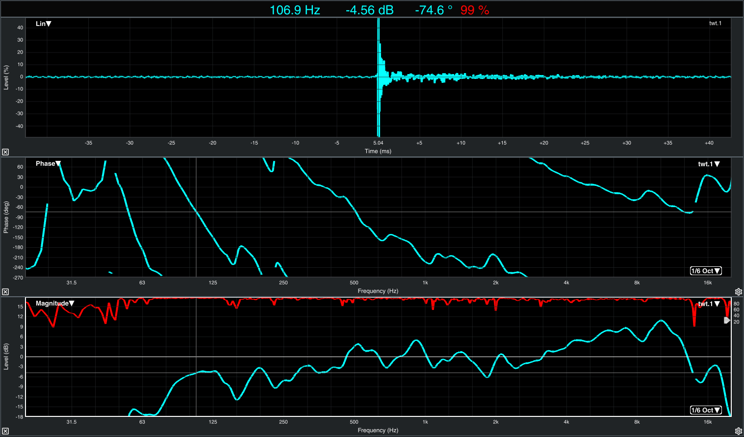Viewport: 744px width, 437px height.
Task: Change 1/6 Oct smoothing in Magnitude plot
Action: tap(706, 410)
